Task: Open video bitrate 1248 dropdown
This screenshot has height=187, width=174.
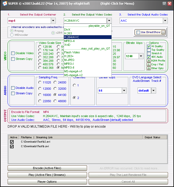Action: (x=141, y=56)
